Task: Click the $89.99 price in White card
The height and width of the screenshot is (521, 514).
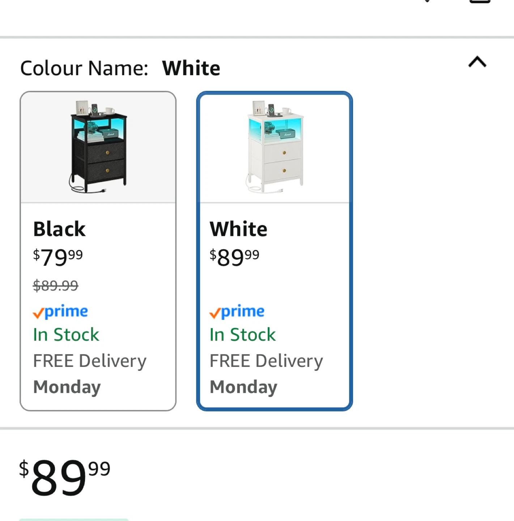Action: point(234,257)
